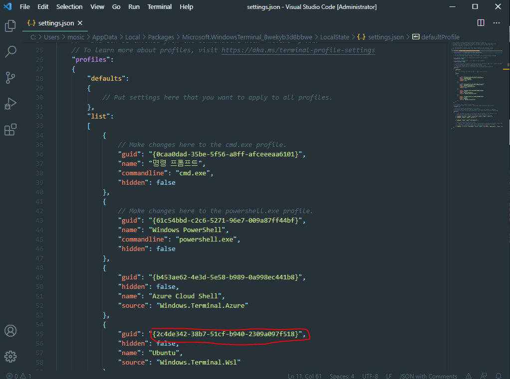510x379 pixels.
Task: Click "Azure Cloud Shell" name value
Action: (x=185, y=296)
